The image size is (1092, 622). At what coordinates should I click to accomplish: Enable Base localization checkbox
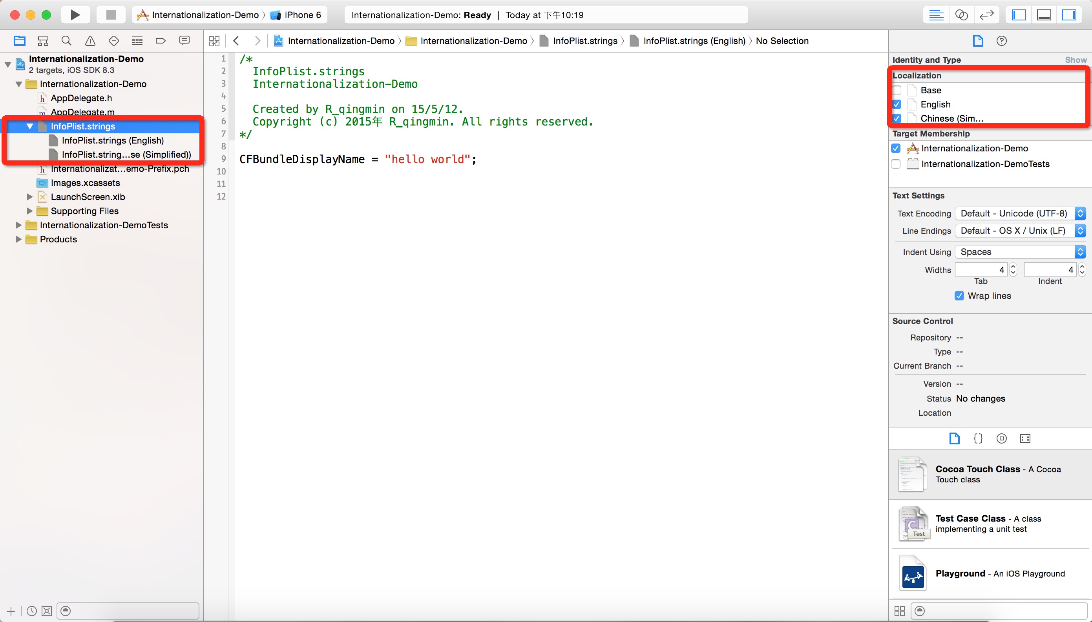click(x=897, y=90)
